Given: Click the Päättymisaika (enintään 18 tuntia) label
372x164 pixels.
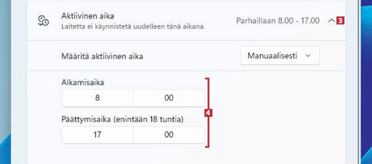Looking at the screenshot, I should pyautogui.click(x=122, y=120).
